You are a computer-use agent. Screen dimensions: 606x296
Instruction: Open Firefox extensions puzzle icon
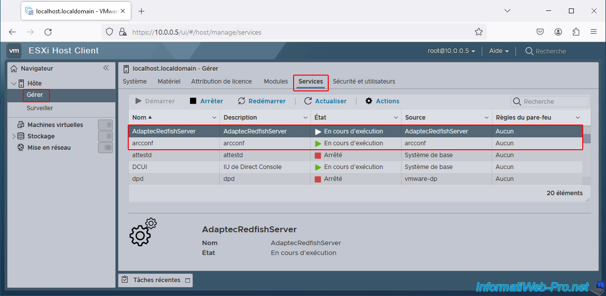(576, 32)
